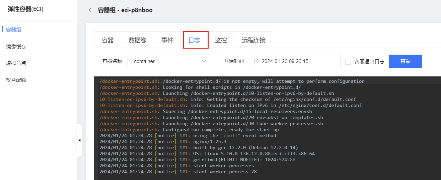Switch to the 容器 tab
This screenshot has height=180, width=441.
click(x=107, y=40)
